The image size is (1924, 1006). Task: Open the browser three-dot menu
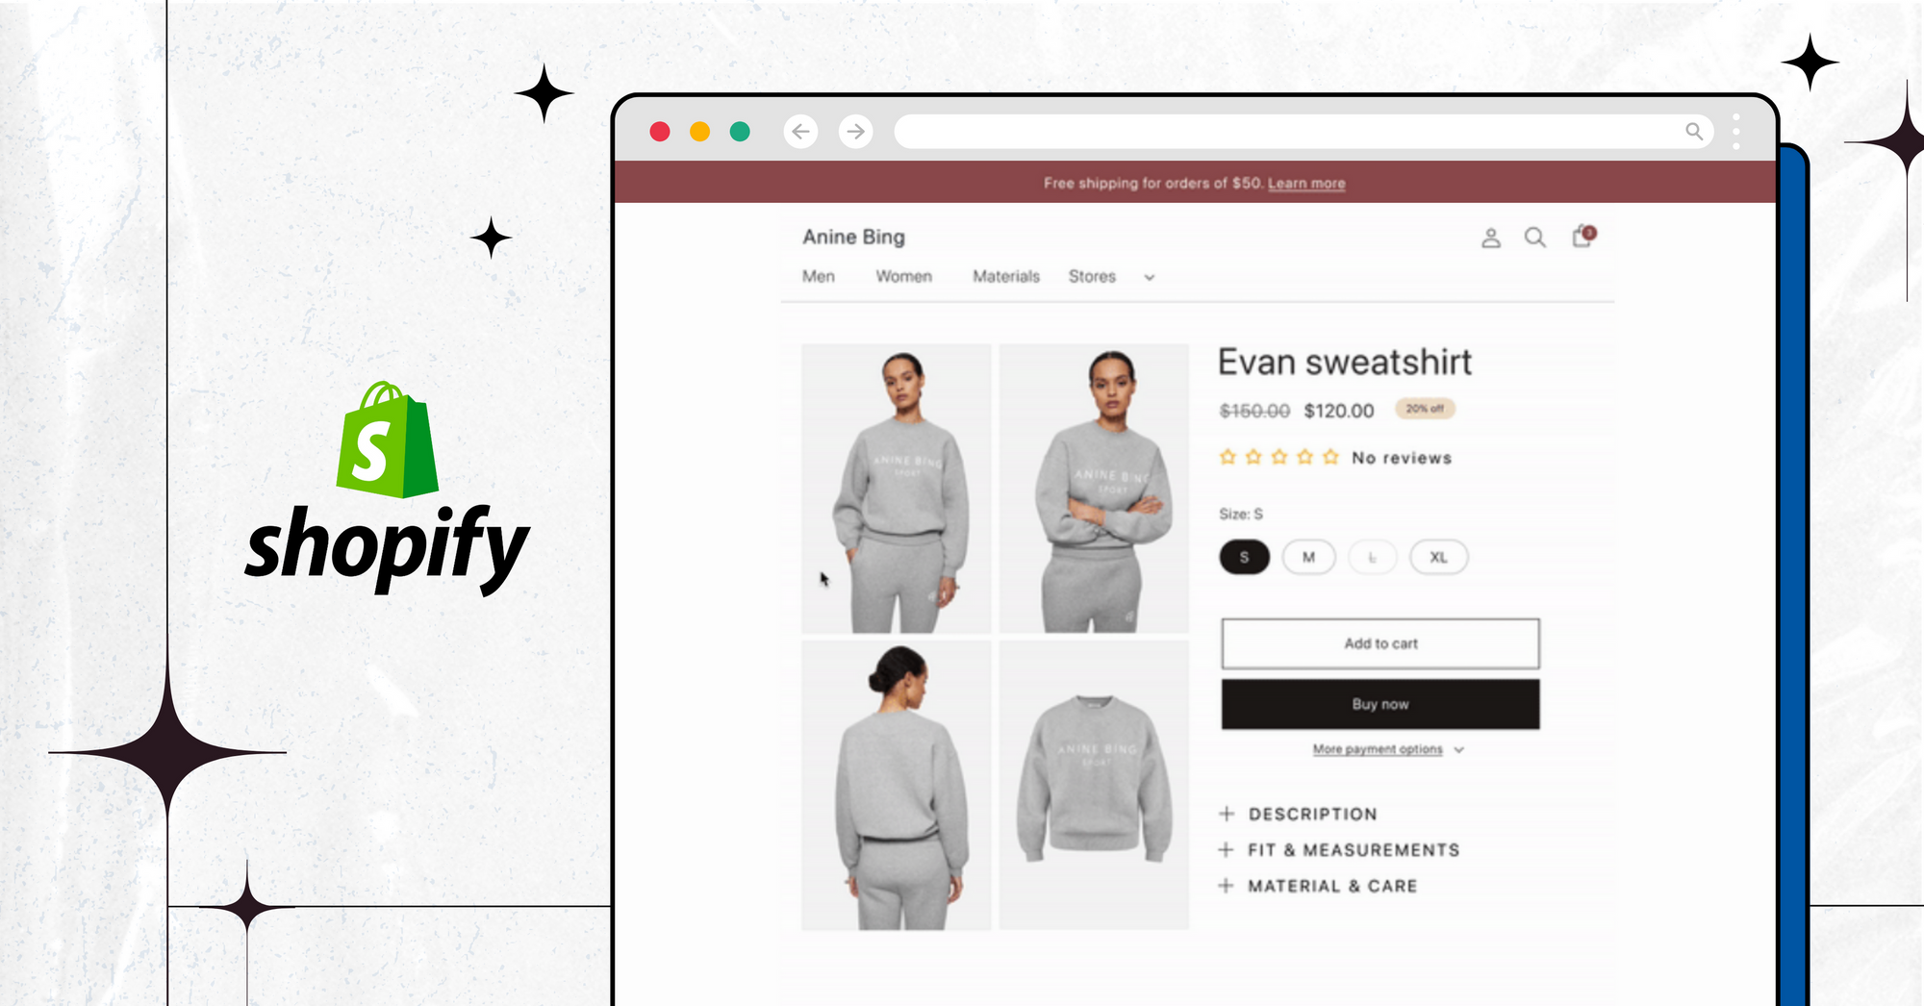pyautogui.click(x=1736, y=131)
